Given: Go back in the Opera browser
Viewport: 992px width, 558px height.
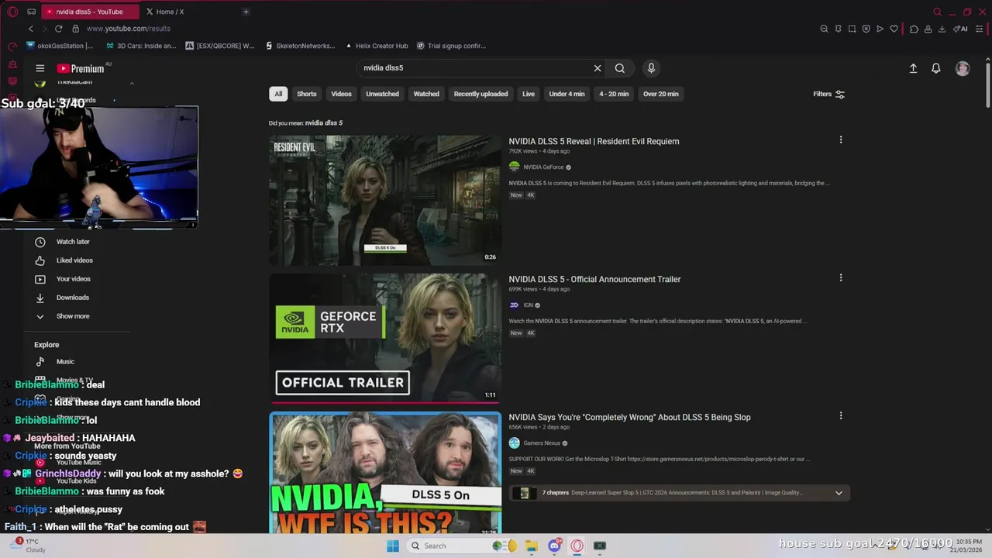Looking at the screenshot, I should coord(31,29).
